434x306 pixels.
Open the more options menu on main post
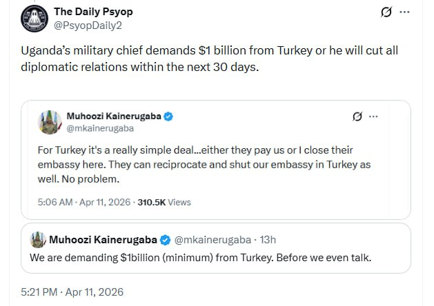point(405,12)
